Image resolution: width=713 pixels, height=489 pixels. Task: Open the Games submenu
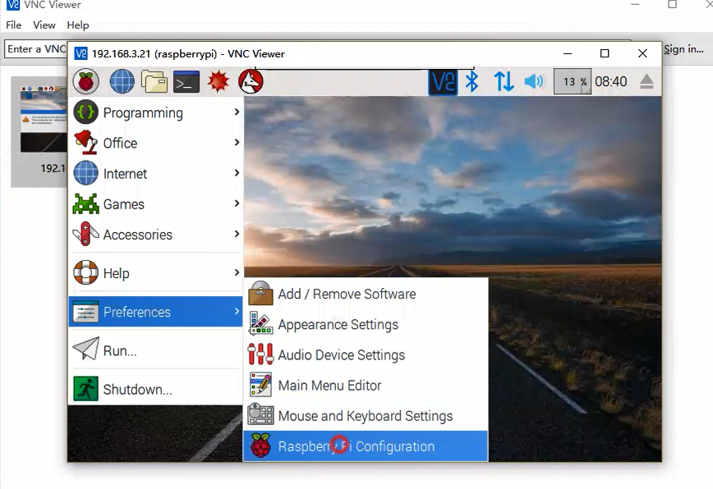[x=155, y=203]
